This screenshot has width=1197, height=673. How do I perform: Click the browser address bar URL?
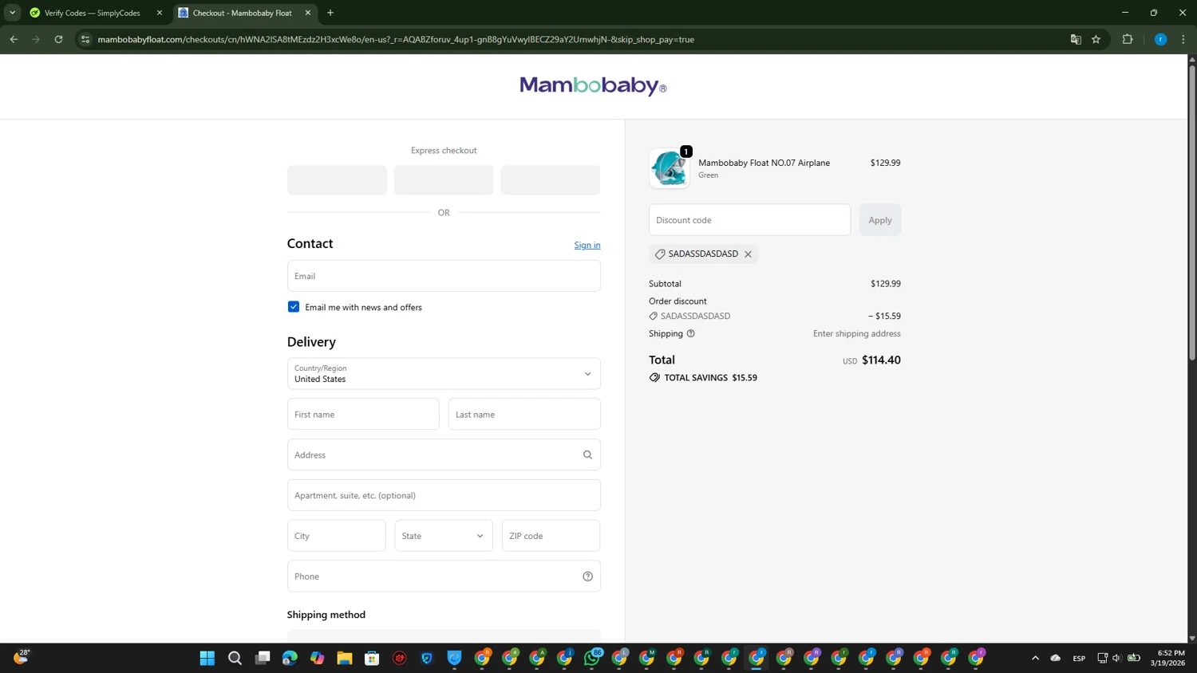pos(396,39)
